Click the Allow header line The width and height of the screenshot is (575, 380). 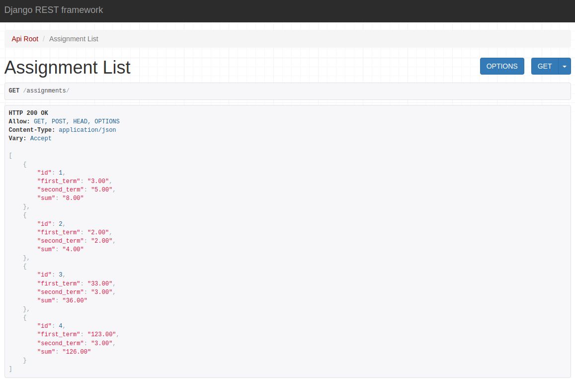point(64,121)
